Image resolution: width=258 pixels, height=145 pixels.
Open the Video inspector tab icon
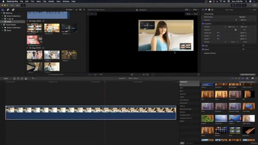[203, 10]
